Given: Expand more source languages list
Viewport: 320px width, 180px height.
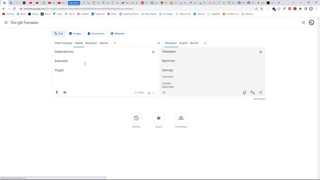Looking at the screenshot, I should (x=114, y=43).
